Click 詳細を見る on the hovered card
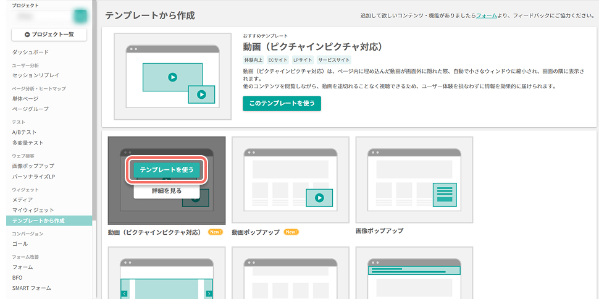599x299 pixels. pyautogui.click(x=167, y=190)
